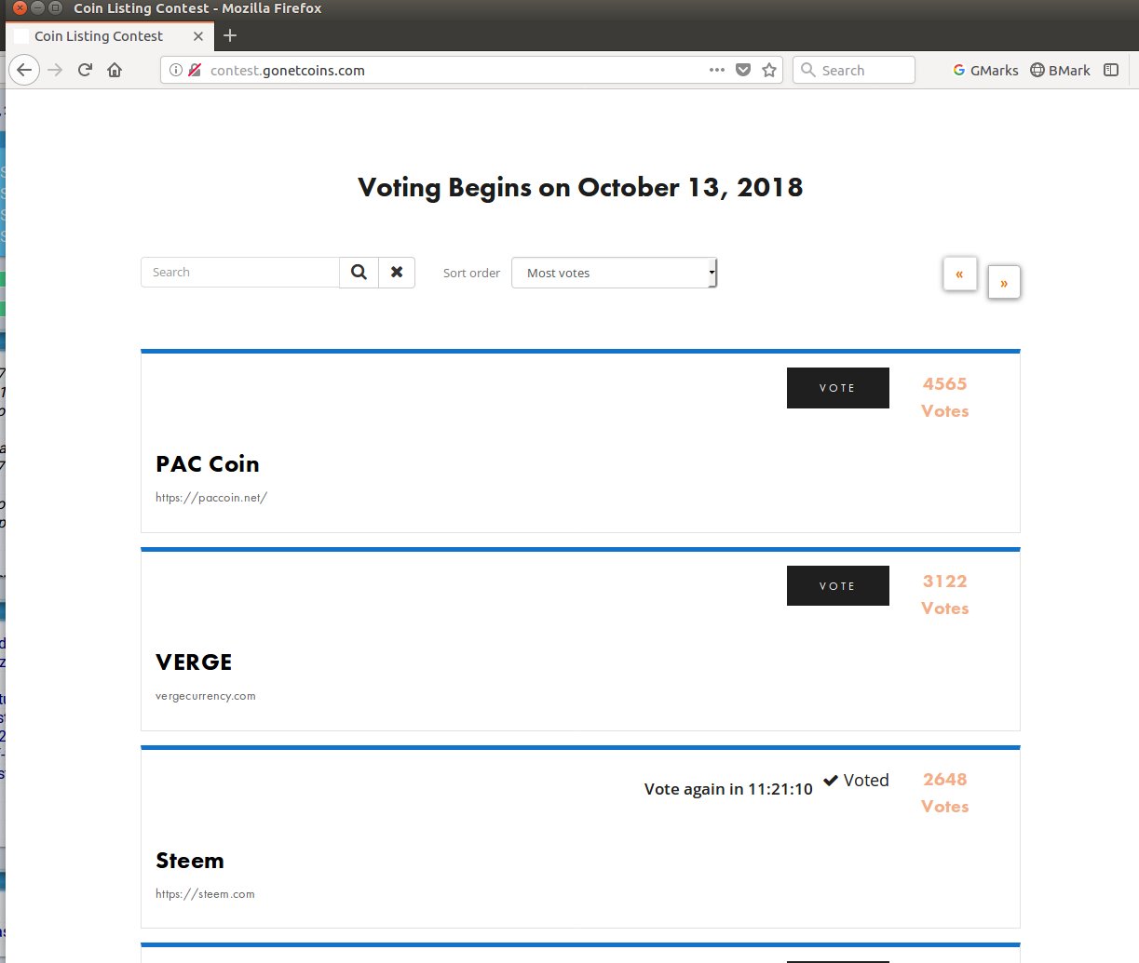Viewport: 1139px width, 963px height.
Task: Show site information icon in the address bar
Action: pos(176,70)
